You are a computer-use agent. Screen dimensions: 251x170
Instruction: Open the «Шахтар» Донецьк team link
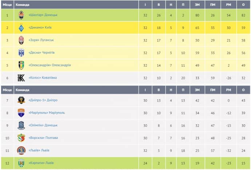click(43, 15)
